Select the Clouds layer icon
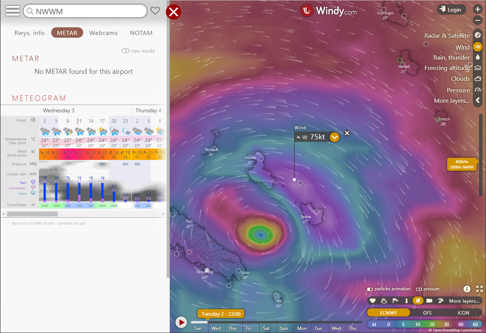This screenshot has height=333, width=486. click(x=478, y=79)
